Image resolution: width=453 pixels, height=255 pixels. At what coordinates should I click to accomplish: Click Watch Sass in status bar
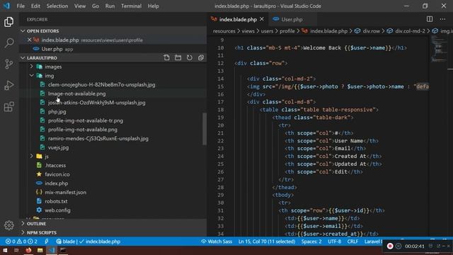[217, 242]
